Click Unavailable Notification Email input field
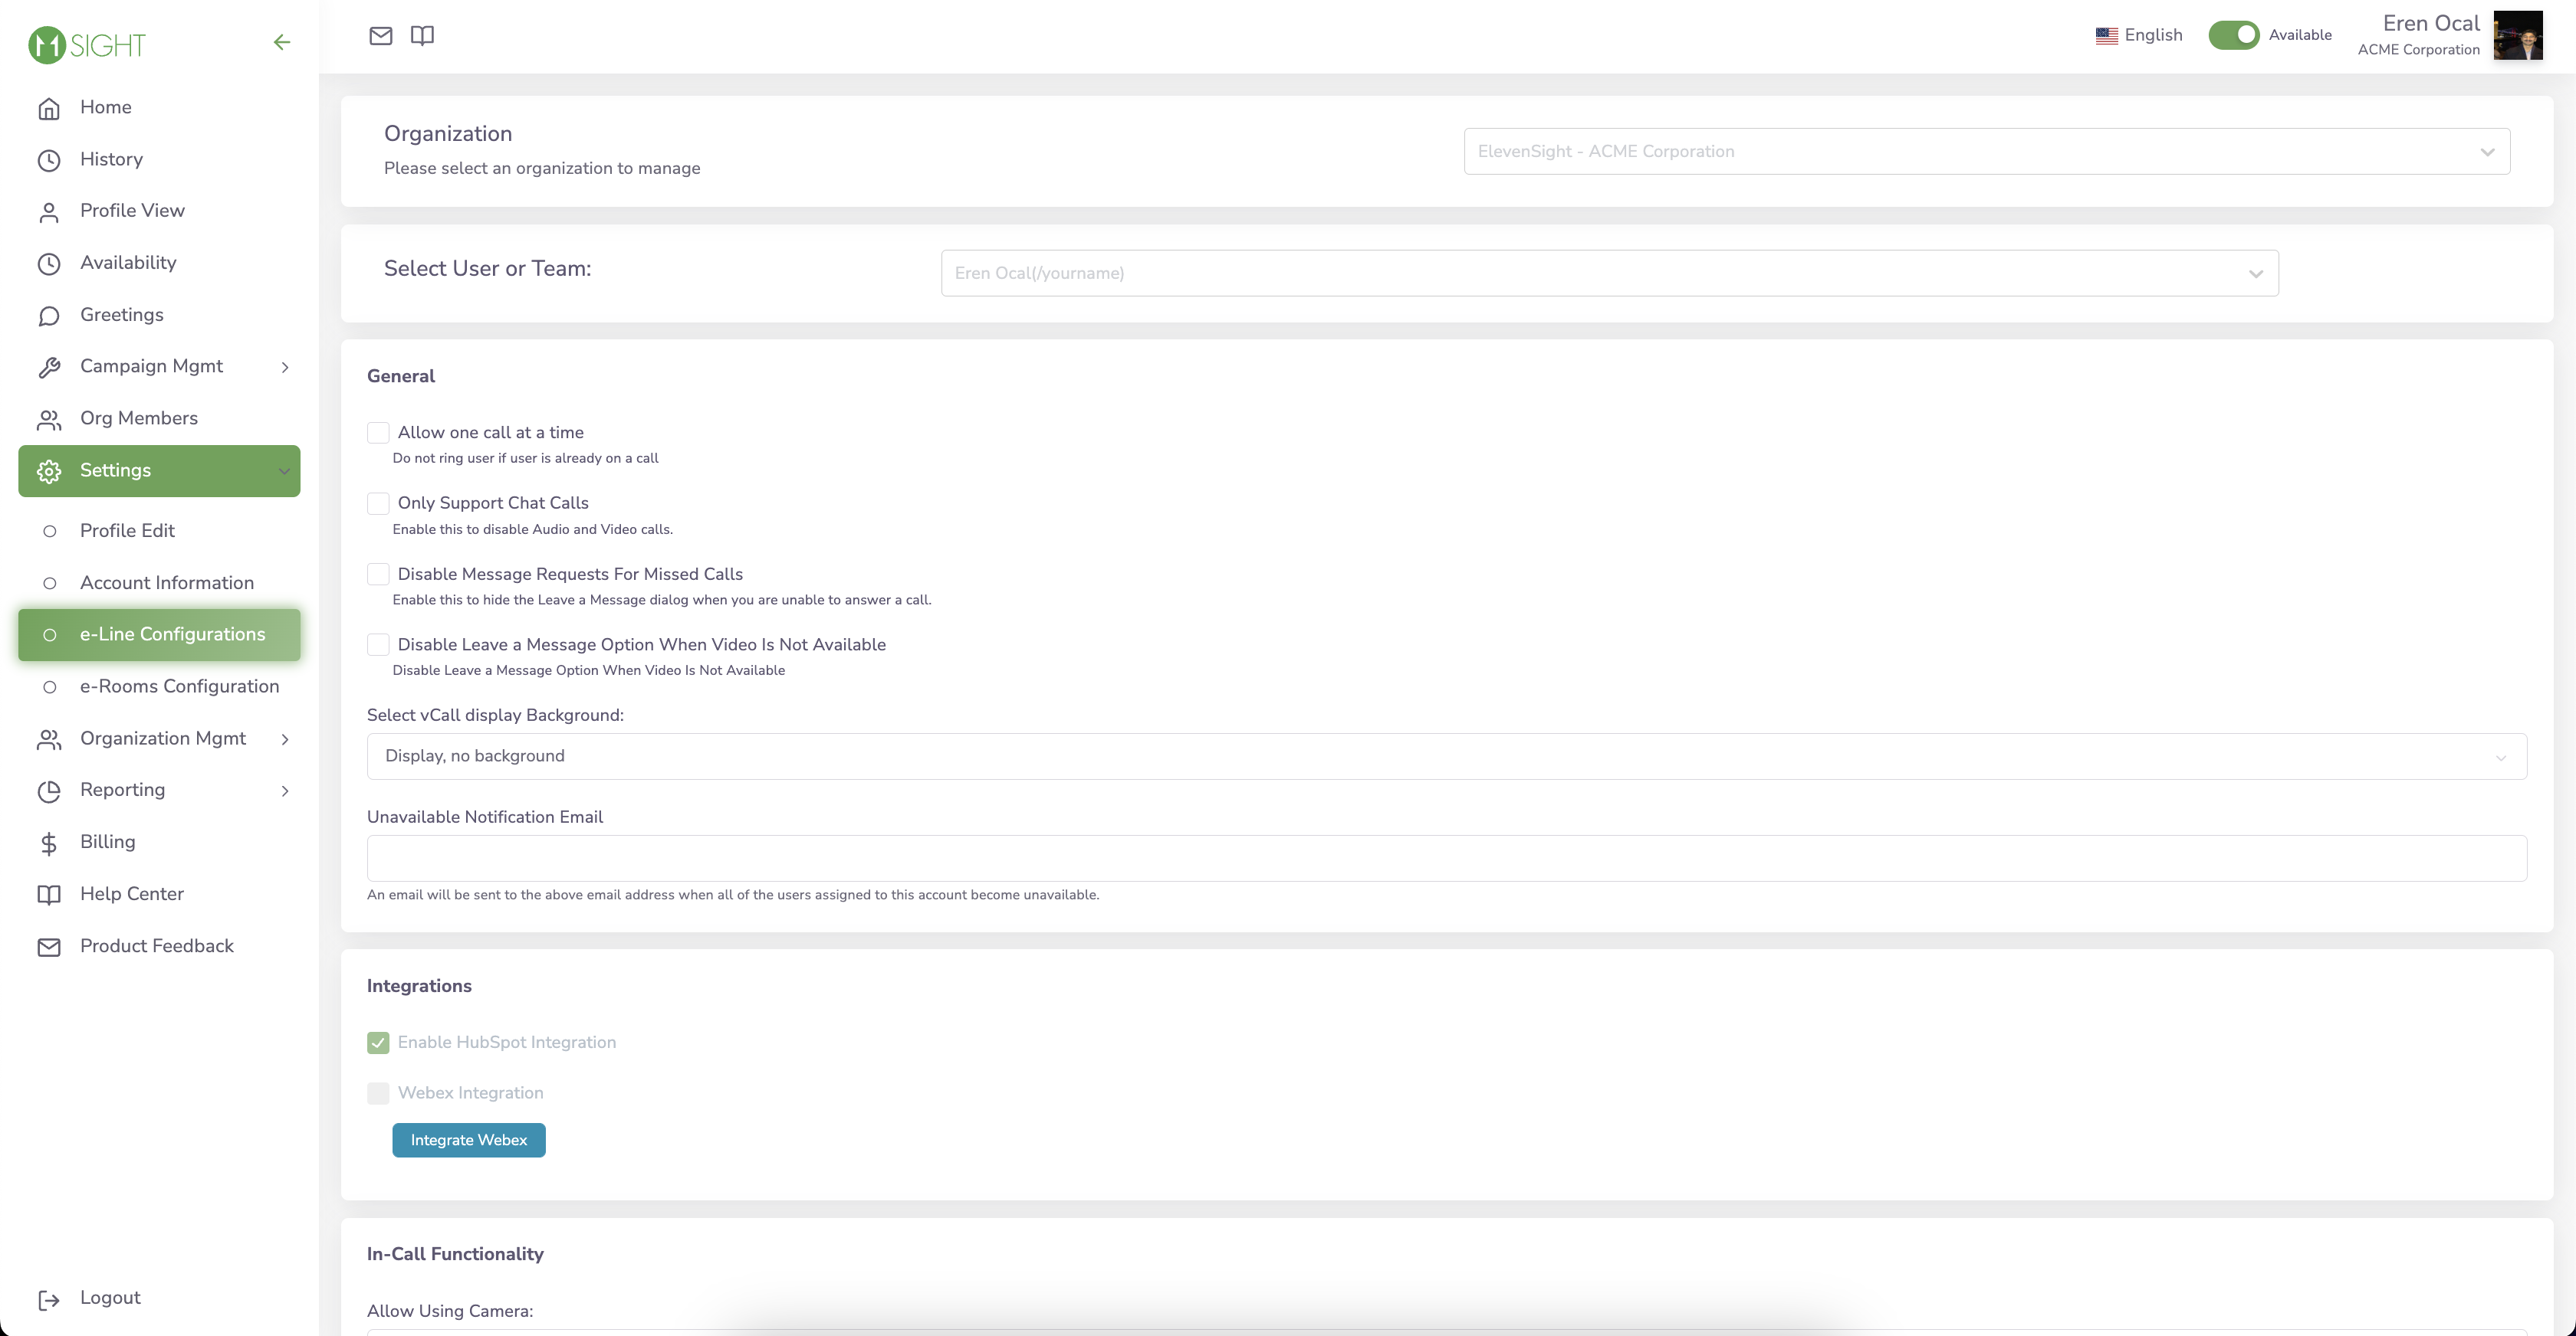 pos(1446,858)
